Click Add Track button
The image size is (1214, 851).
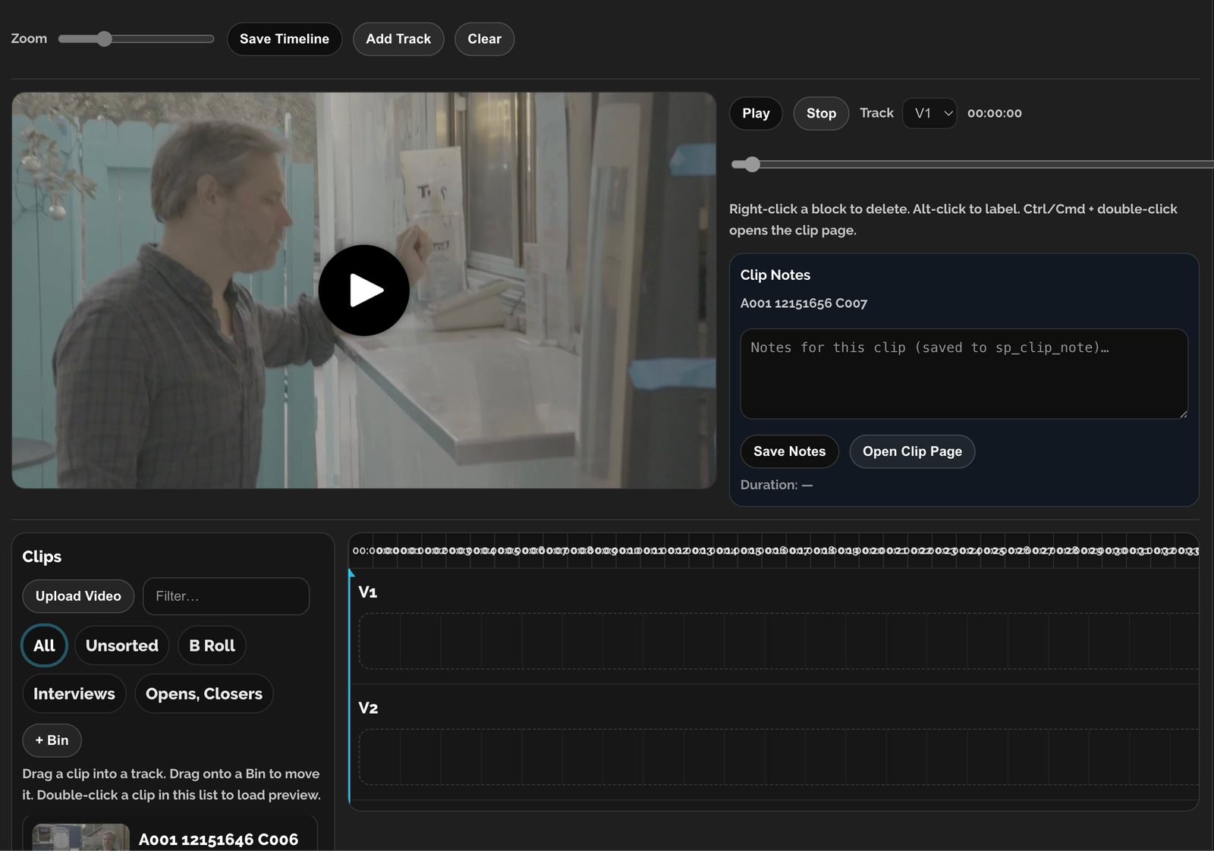(x=398, y=39)
